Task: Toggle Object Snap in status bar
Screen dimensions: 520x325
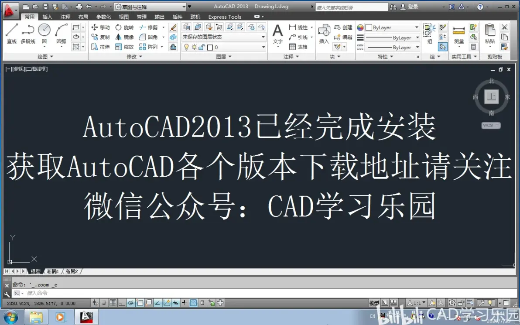Action: (x=140, y=303)
